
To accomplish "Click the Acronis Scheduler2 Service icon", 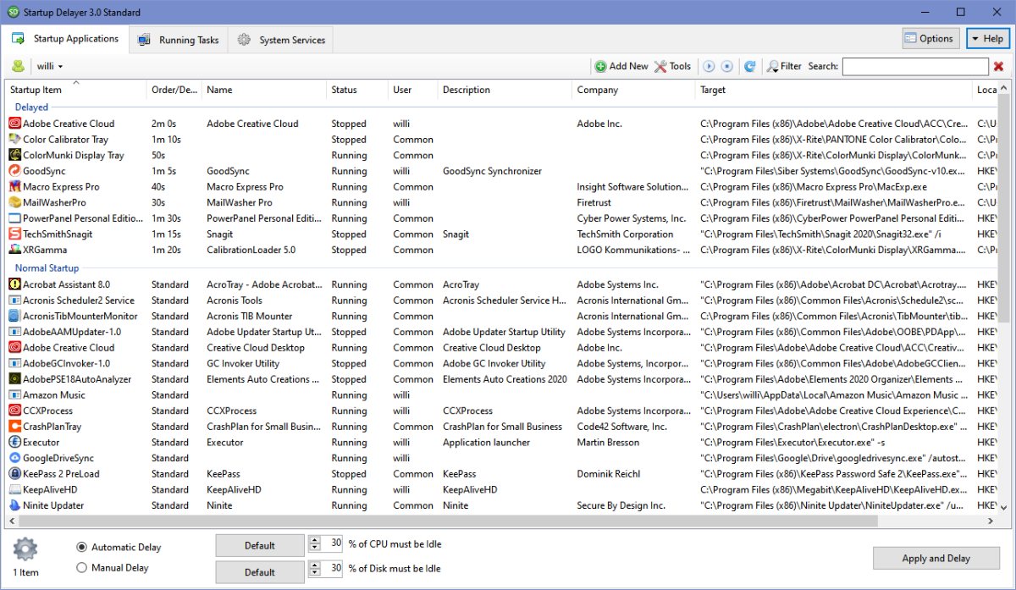I will click(x=14, y=300).
